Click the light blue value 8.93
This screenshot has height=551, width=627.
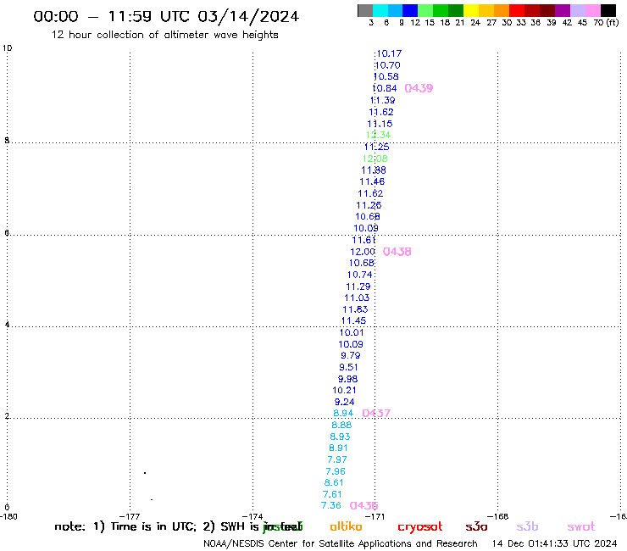tap(340, 437)
